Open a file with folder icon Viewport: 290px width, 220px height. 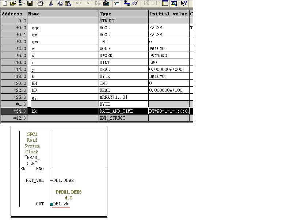13,3
